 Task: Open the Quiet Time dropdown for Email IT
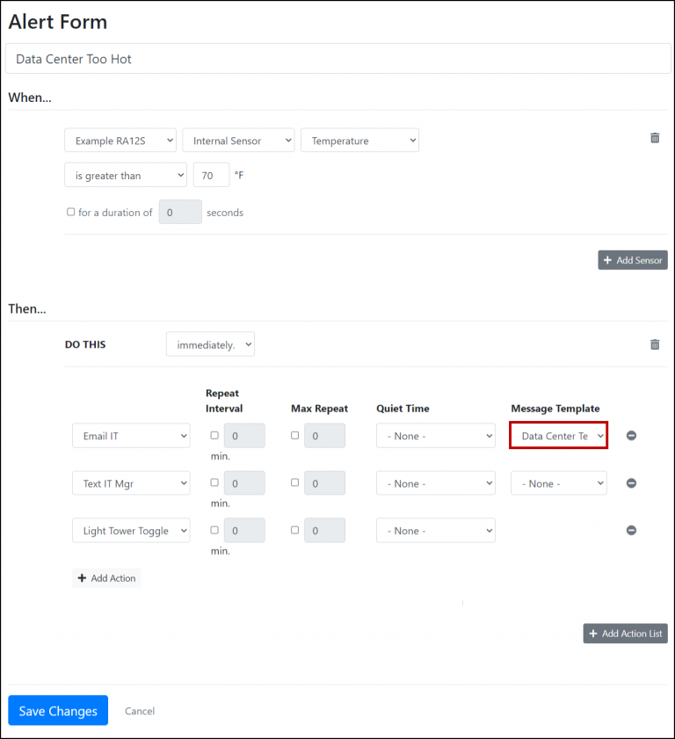[x=435, y=435]
